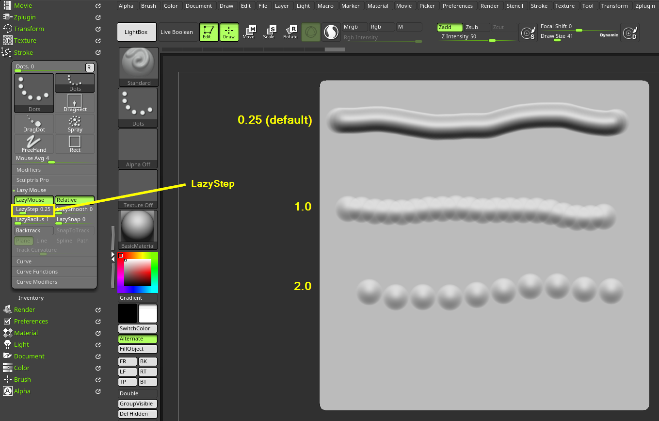Open LightBox browser
659x421 pixels.
[x=137, y=32]
